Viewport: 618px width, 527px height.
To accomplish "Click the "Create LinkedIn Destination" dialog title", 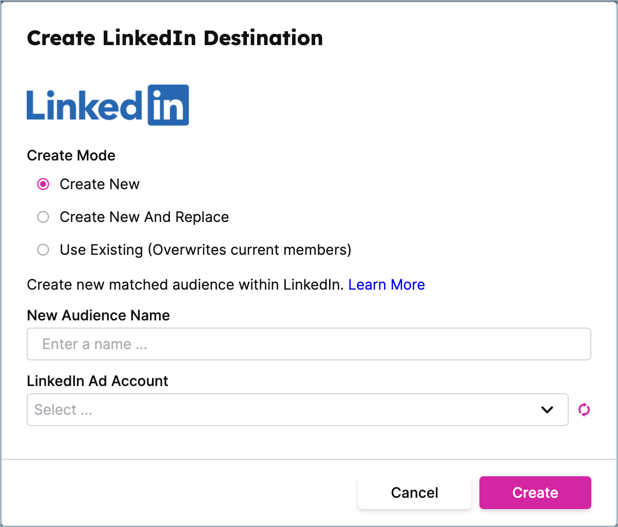I will [x=175, y=38].
